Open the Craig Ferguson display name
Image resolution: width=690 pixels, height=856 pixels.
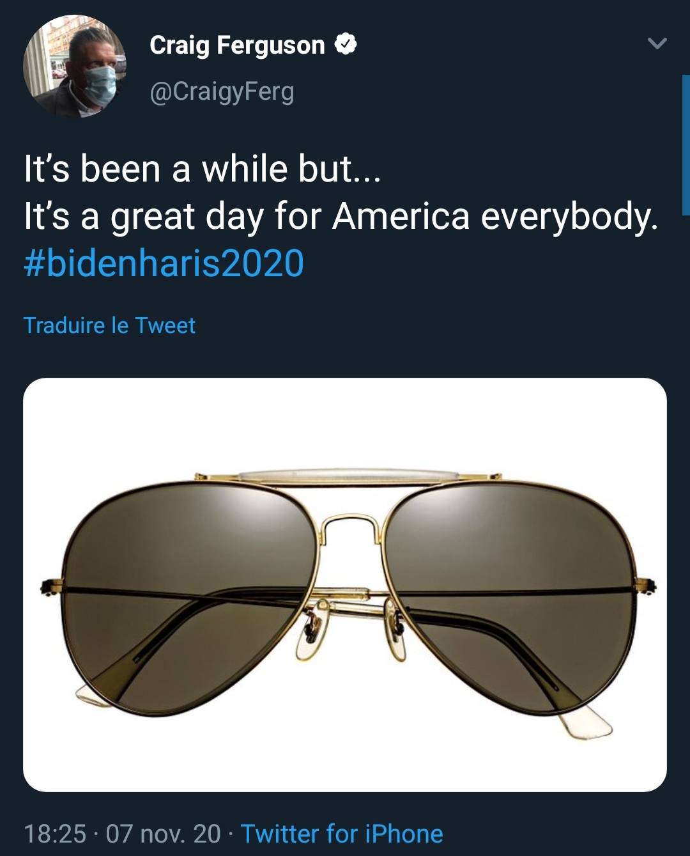(237, 45)
